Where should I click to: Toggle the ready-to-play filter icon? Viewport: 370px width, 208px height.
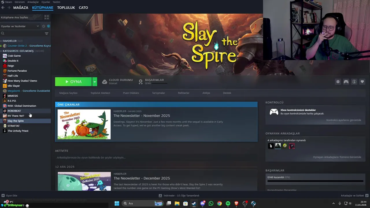[49, 26]
